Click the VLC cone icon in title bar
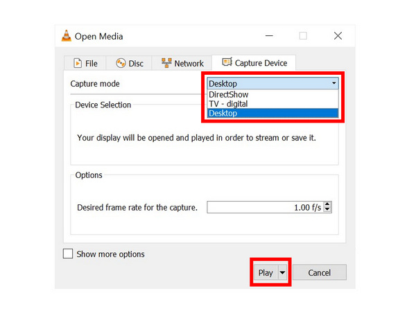The image size is (416, 320). pos(67,36)
